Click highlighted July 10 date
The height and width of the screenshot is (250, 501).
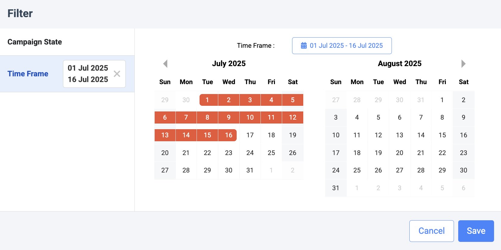pos(250,117)
